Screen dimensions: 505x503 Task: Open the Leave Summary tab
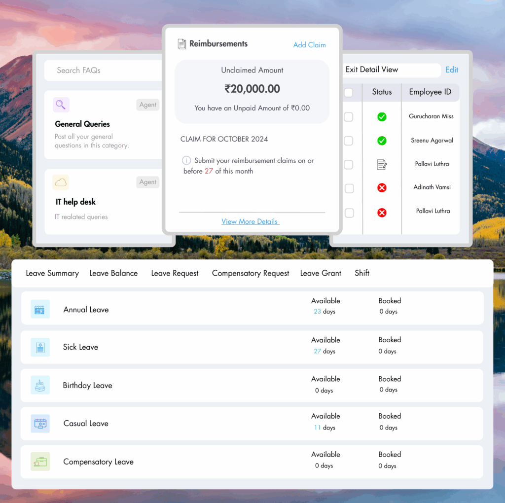pos(52,273)
